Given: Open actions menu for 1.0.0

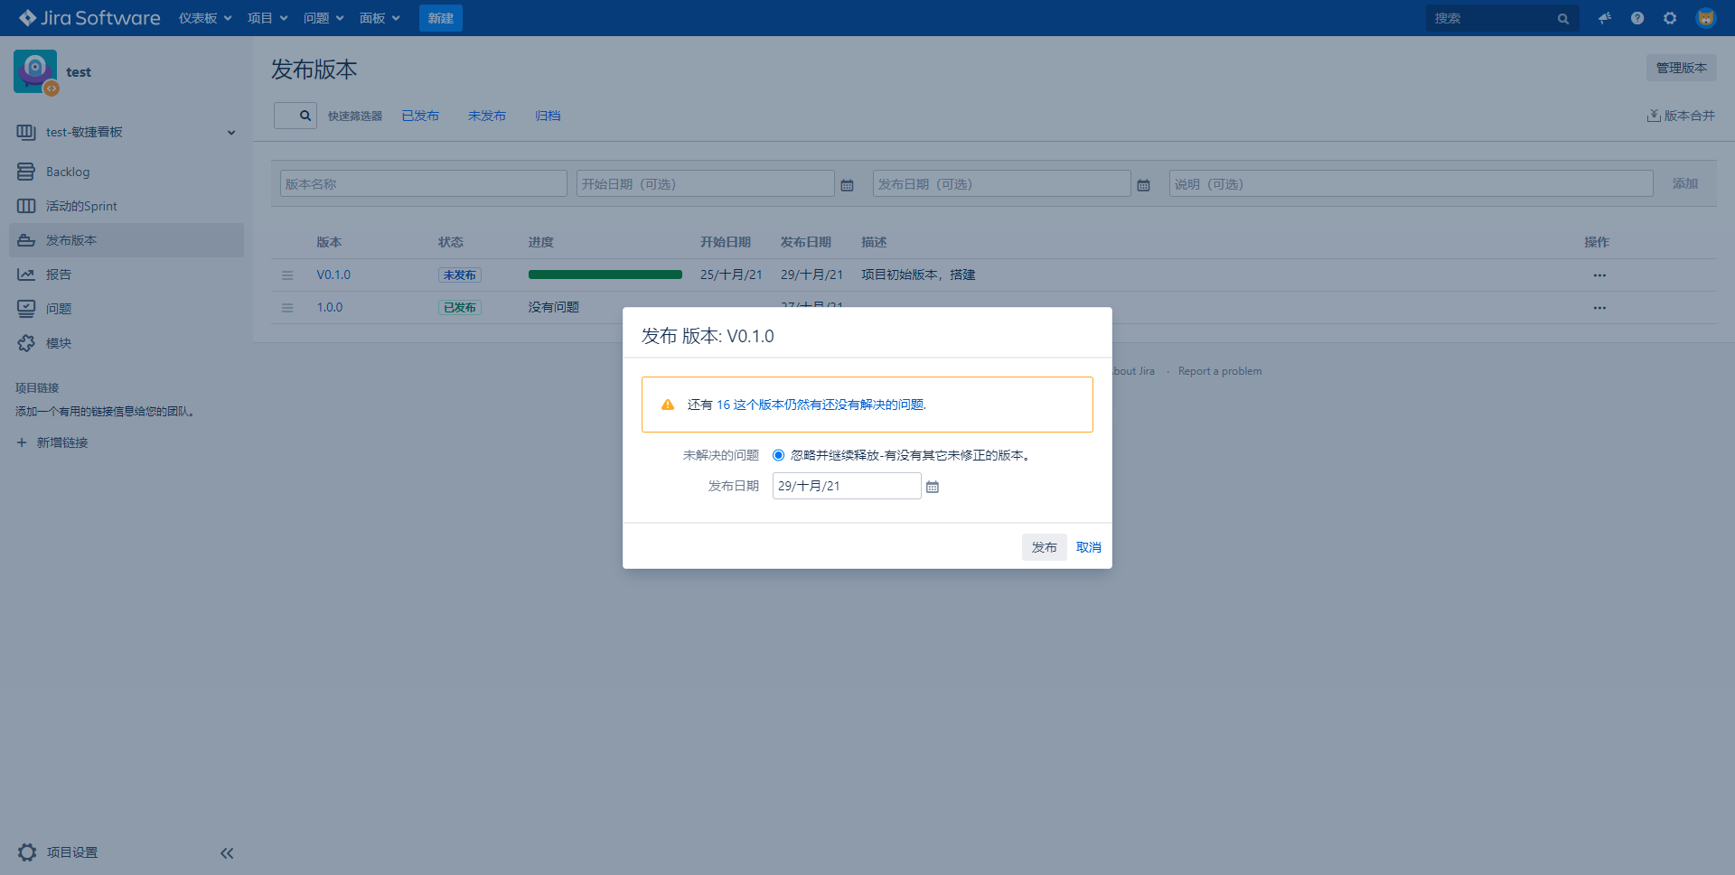Looking at the screenshot, I should [1599, 308].
